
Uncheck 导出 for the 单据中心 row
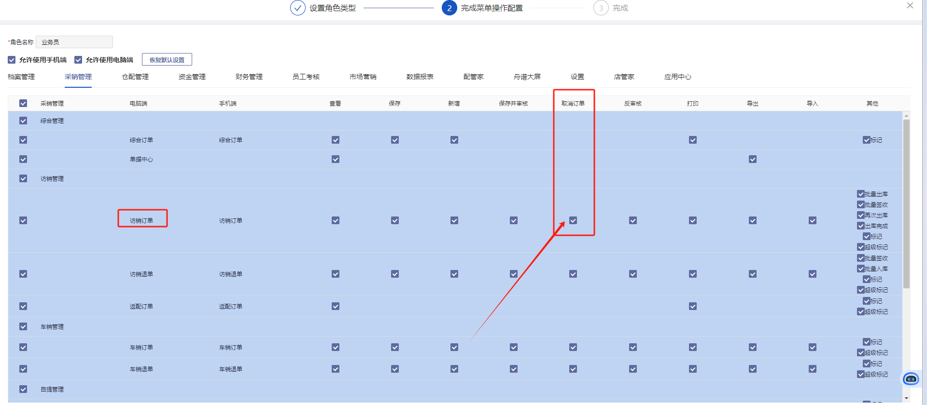752,159
